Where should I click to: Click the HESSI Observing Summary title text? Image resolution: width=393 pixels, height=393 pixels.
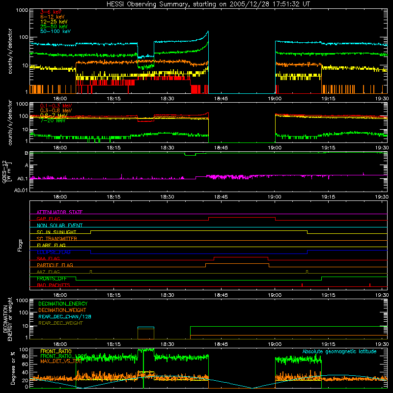tap(208, 4)
